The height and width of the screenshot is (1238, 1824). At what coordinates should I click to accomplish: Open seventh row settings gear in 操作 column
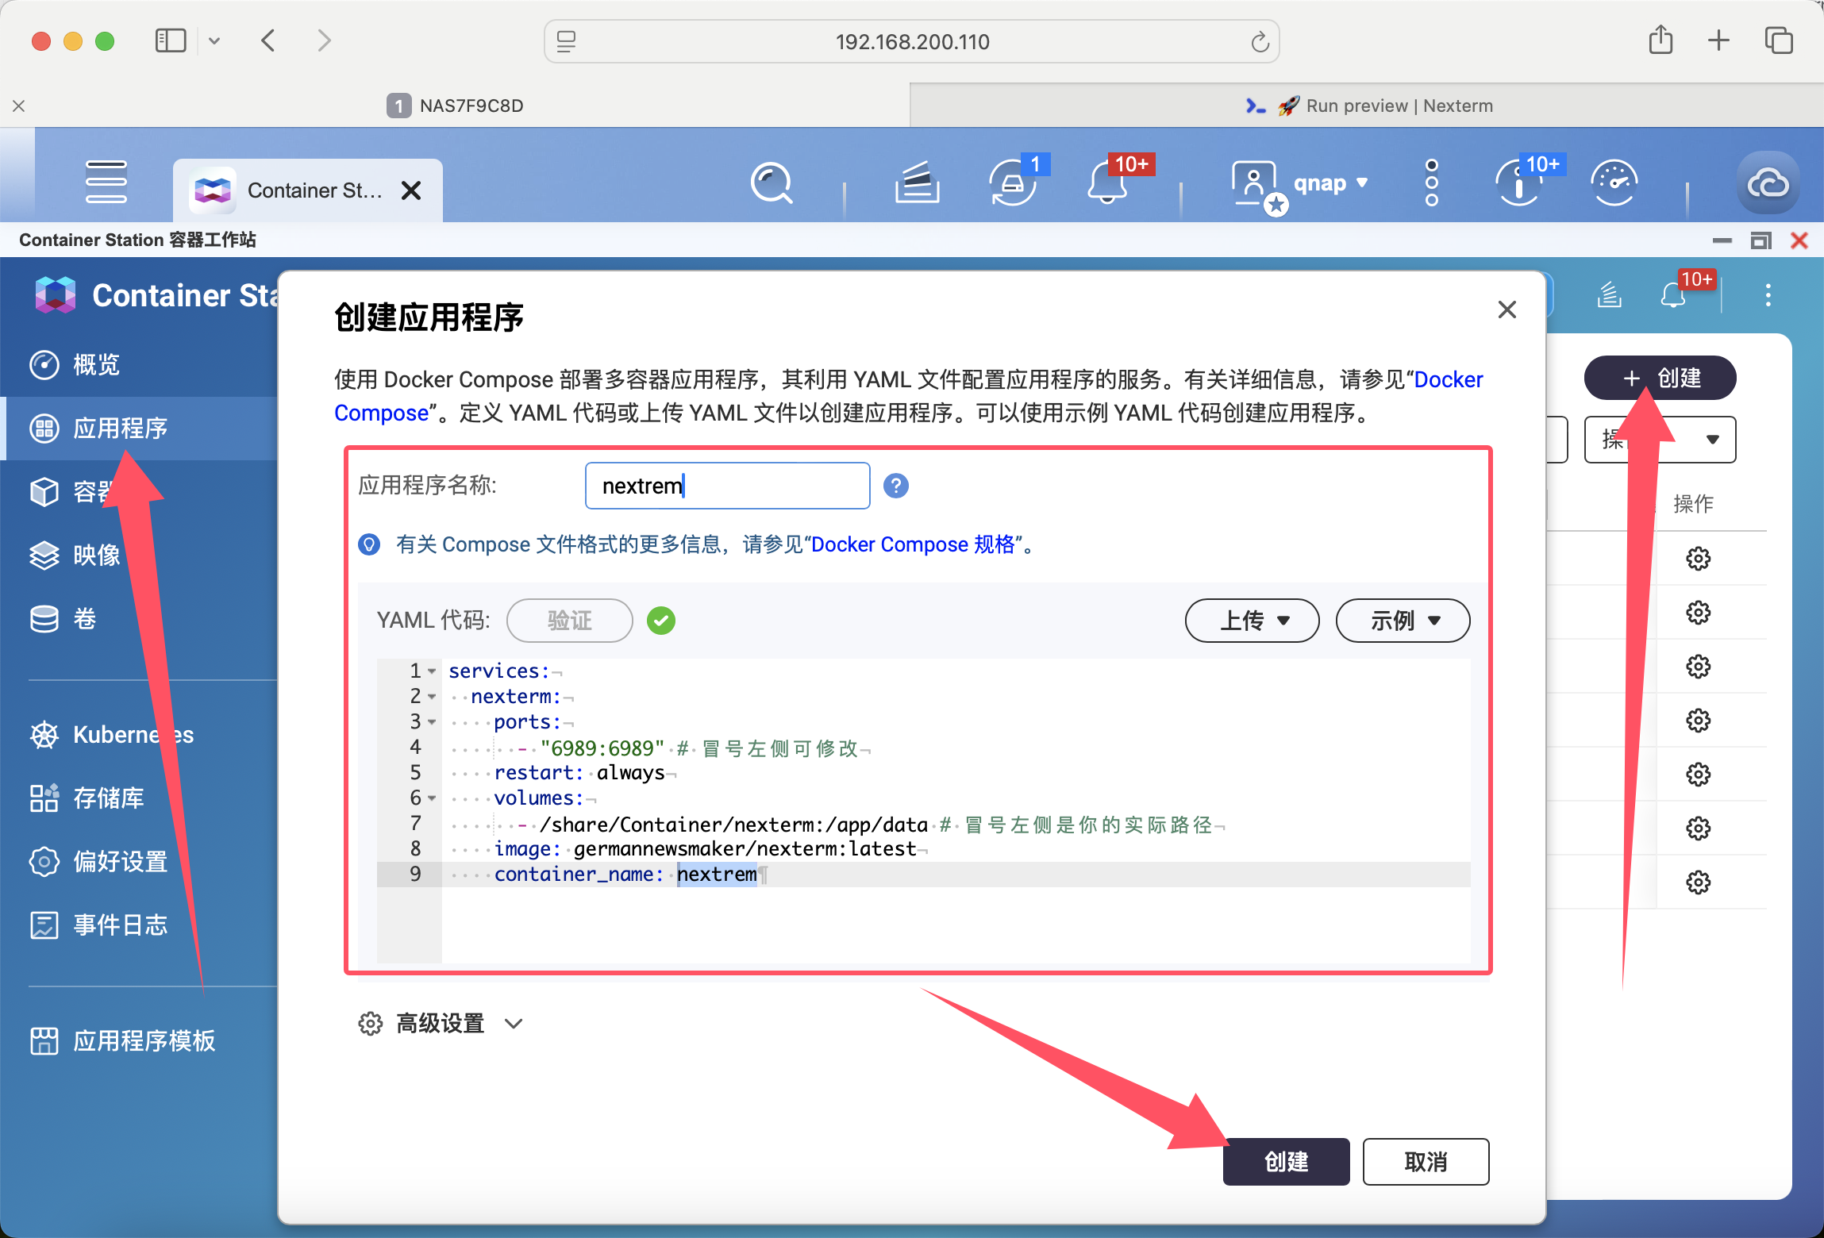tap(1698, 882)
